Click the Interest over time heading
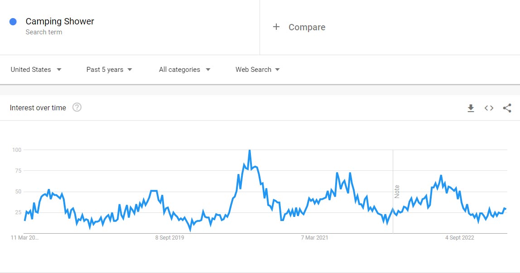Screen dimensions: 520x273 tap(38, 108)
